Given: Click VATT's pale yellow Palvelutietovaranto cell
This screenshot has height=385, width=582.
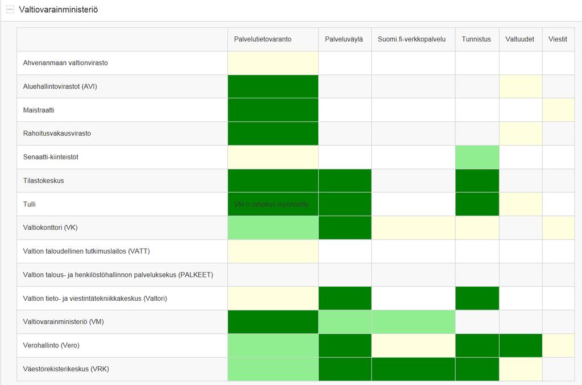Looking at the screenshot, I should (x=273, y=251).
